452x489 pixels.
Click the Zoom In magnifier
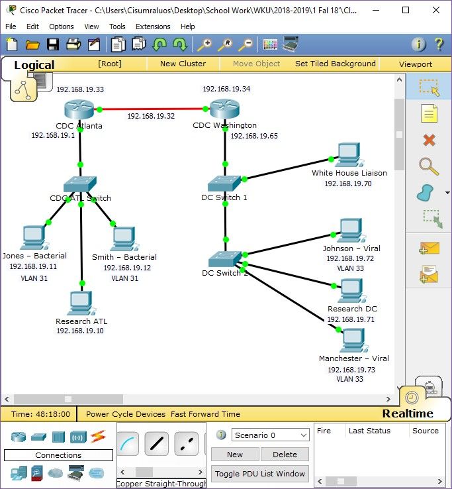[x=204, y=44]
